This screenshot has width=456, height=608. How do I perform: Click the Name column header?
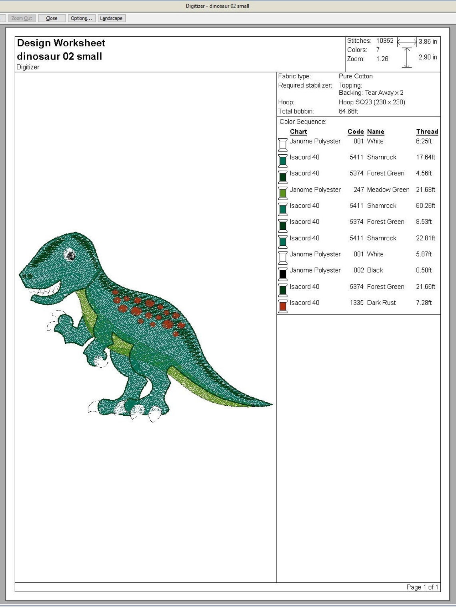tap(376, 132)
